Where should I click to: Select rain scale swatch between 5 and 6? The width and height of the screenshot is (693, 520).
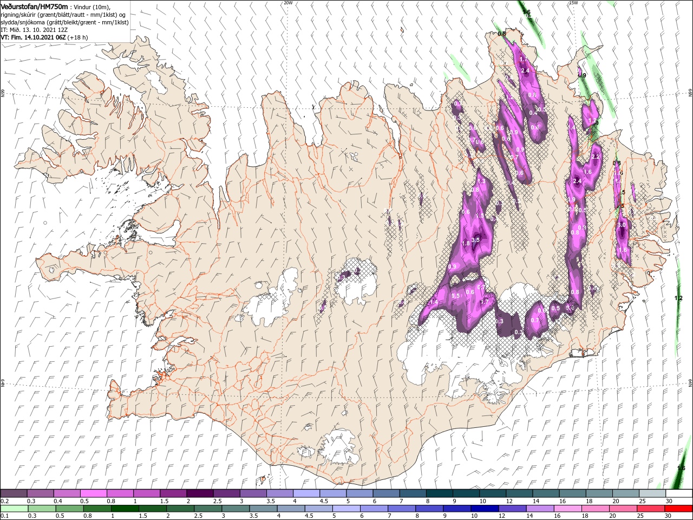point(345,509)
